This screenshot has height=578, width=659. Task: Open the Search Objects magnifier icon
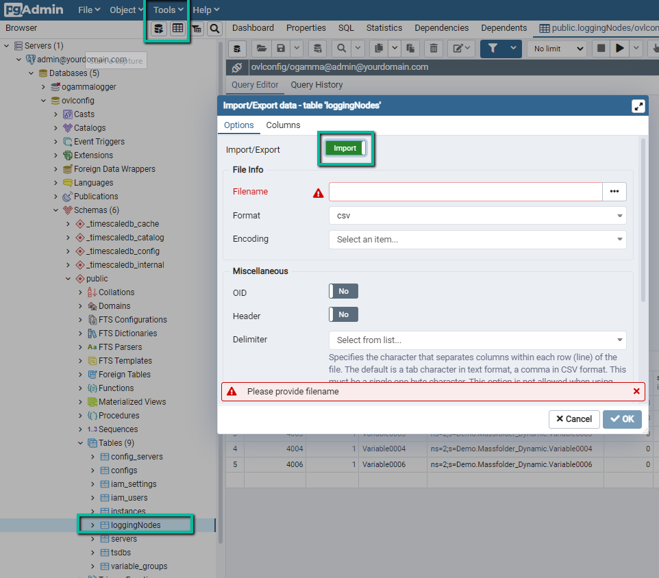tap(215, 29)
